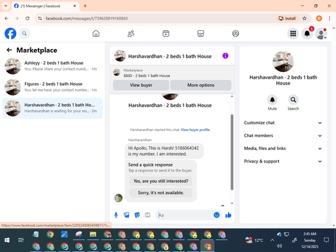Send a thumbs-up like
336x252 pixels.
228,215
